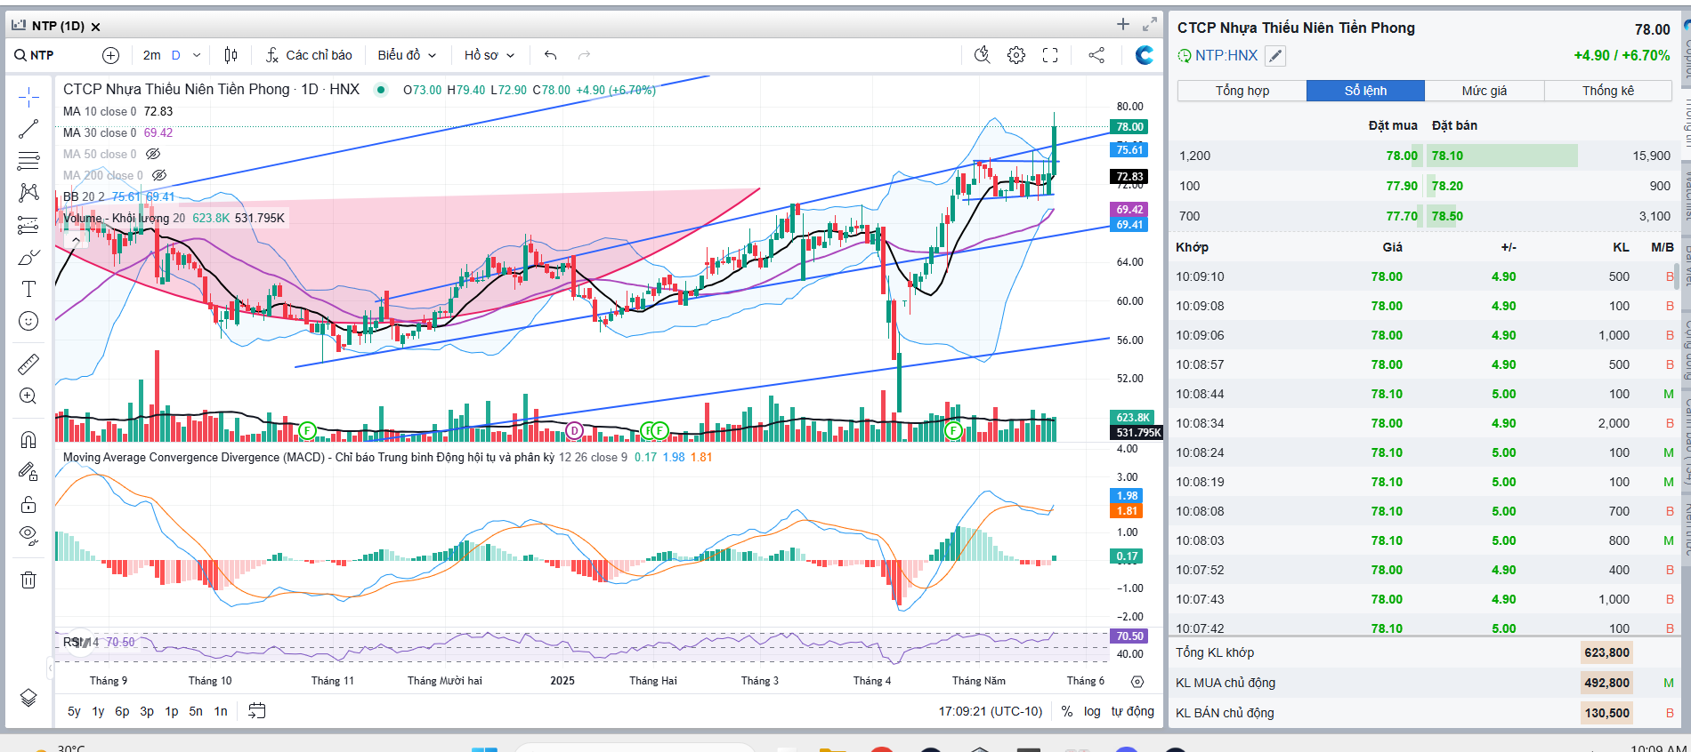Set chart range to 5y
The width and height of the screenshot is (1691, 752).
click(x=74, y=711)
